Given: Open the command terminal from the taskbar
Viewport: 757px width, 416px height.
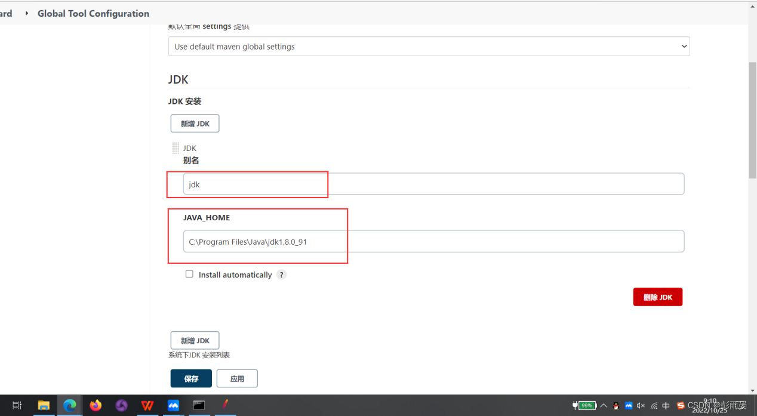Looking at the screenshot, I should pyautogui.click(x=198, y=405).
